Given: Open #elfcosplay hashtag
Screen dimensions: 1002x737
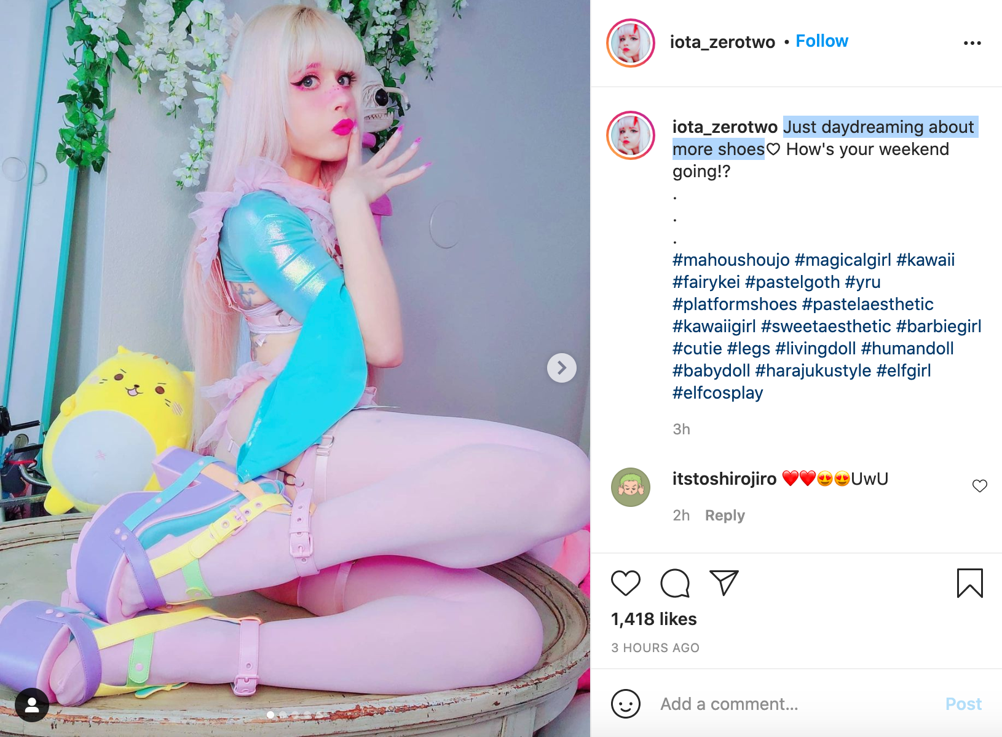Looking at the screenshot, I should [718, 392].
